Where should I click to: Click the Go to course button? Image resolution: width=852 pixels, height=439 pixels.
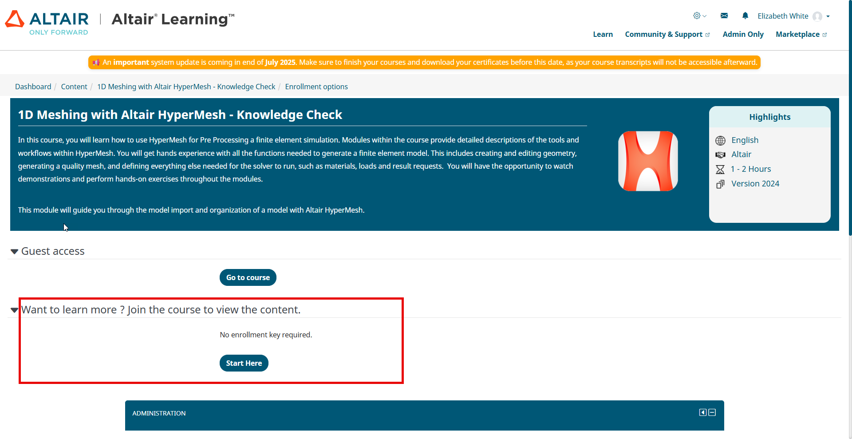point(248,277)
